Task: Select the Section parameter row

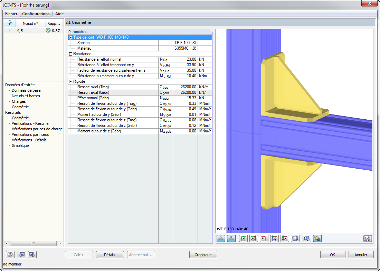Action: coord(140,43)
